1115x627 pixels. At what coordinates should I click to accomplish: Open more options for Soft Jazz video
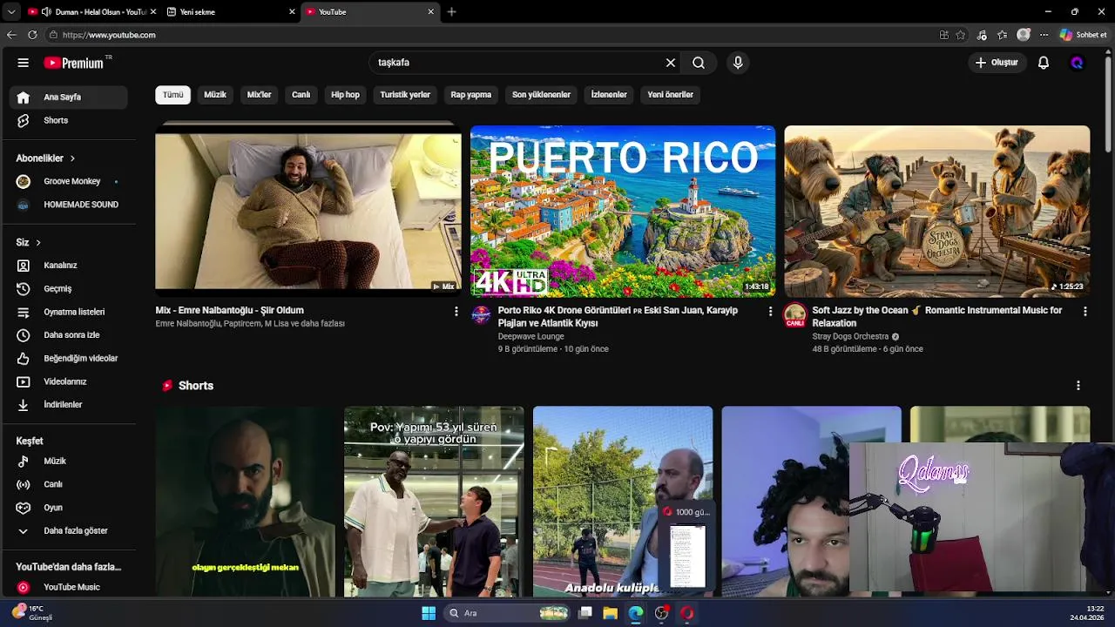point(1085,311)
